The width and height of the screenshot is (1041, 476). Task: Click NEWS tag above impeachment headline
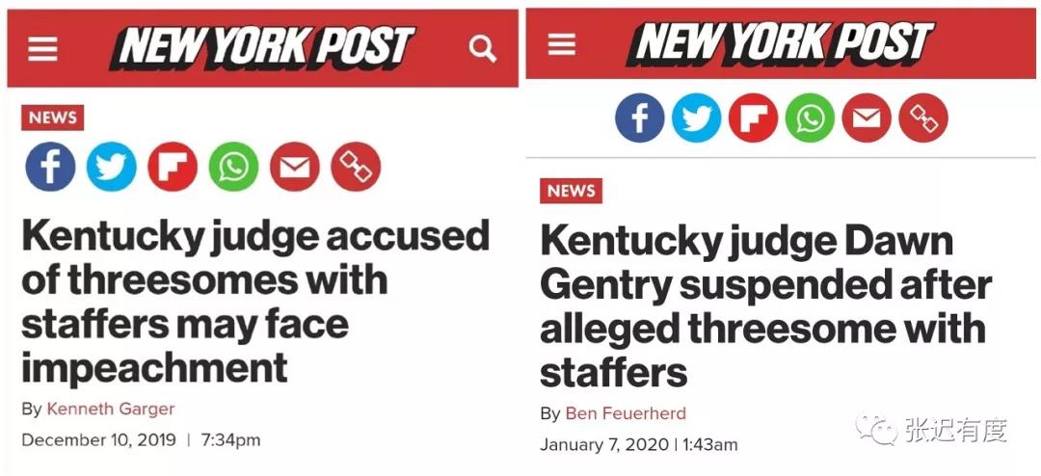(x=52, y=118)
